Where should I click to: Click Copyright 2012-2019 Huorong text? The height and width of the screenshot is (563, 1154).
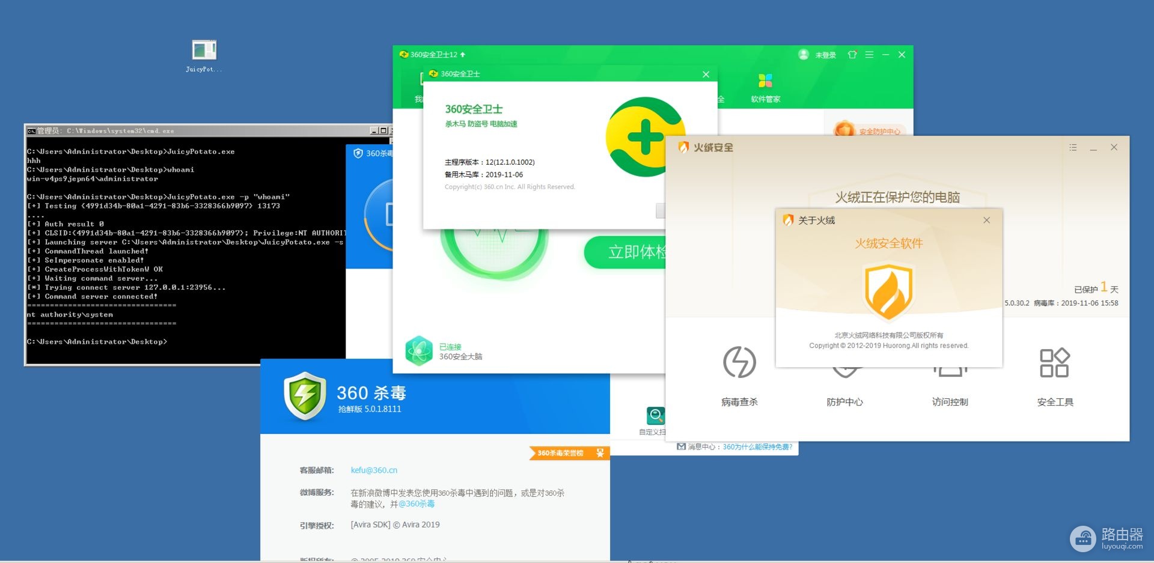(x=888, y=345)
